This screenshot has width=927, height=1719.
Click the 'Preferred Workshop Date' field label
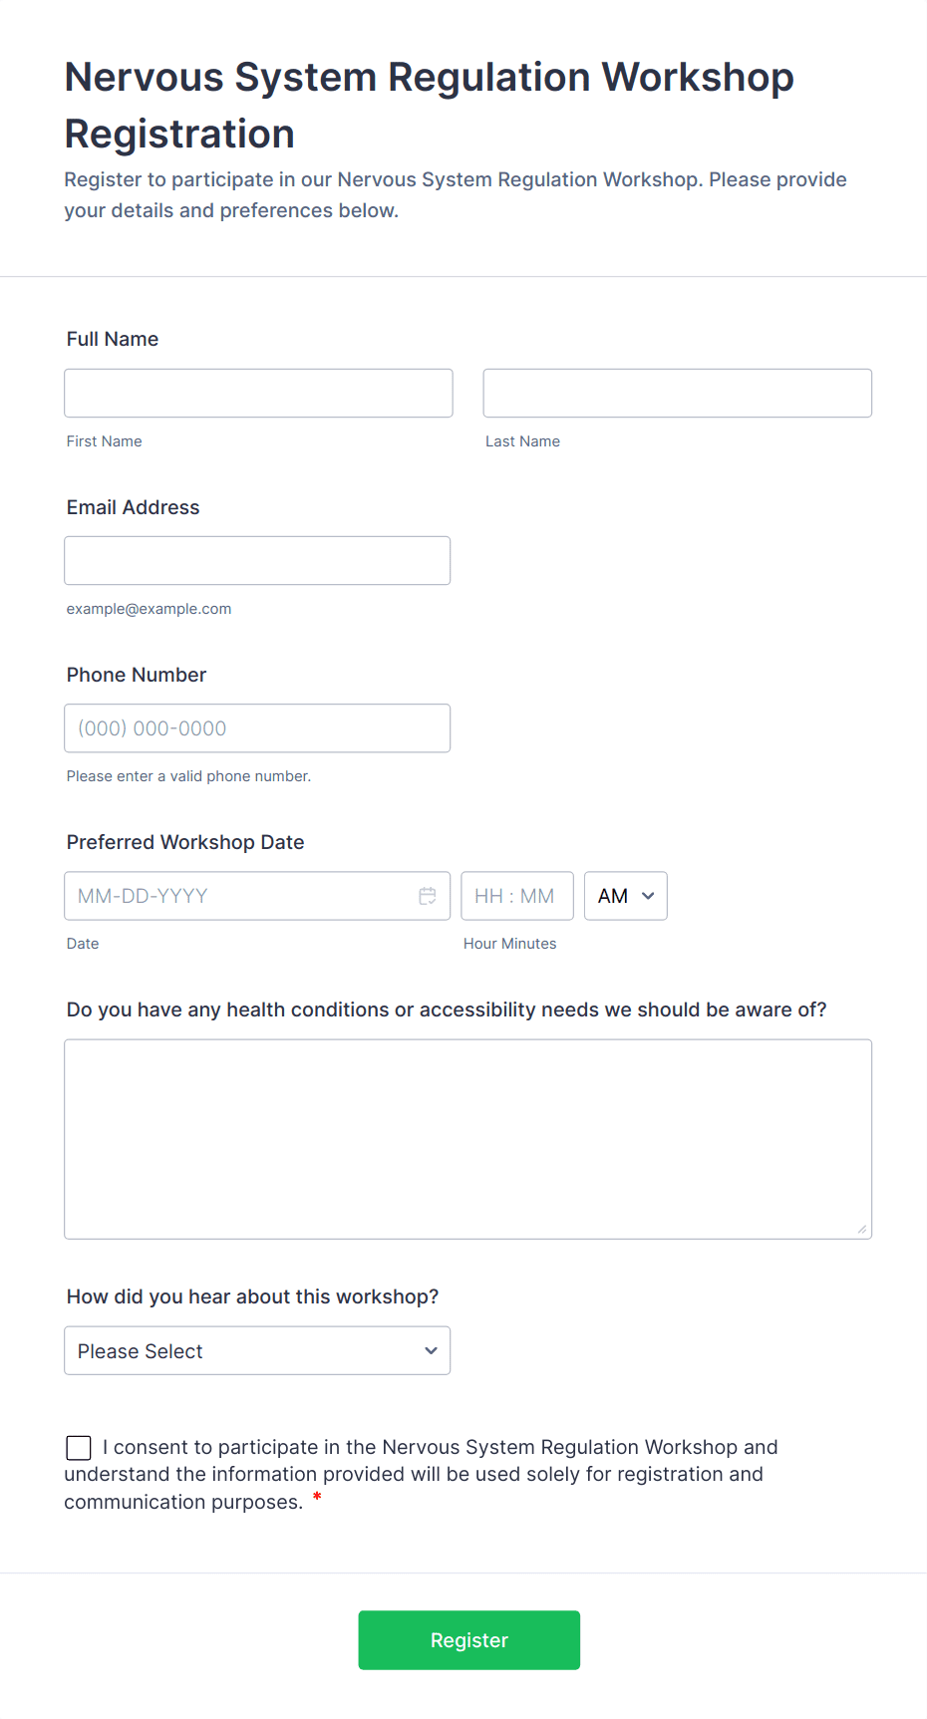[x=185, y=842]
